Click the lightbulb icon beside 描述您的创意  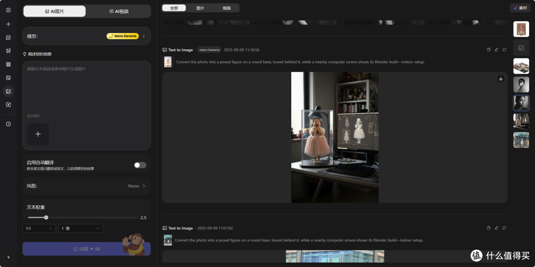coord(25,54)
